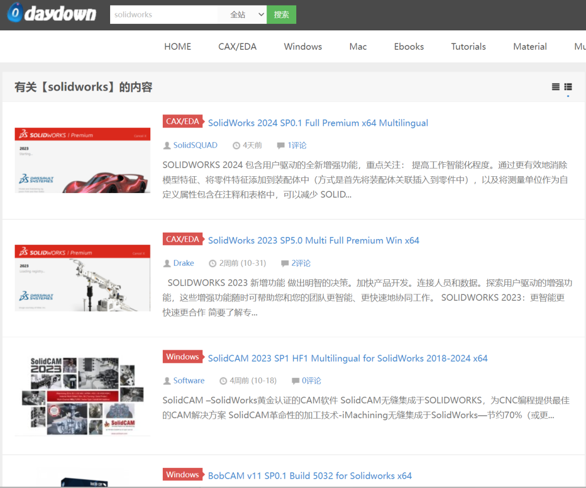
Task: Click clock icon beside 4周前 (10-18)
Action: pos(223,381)
